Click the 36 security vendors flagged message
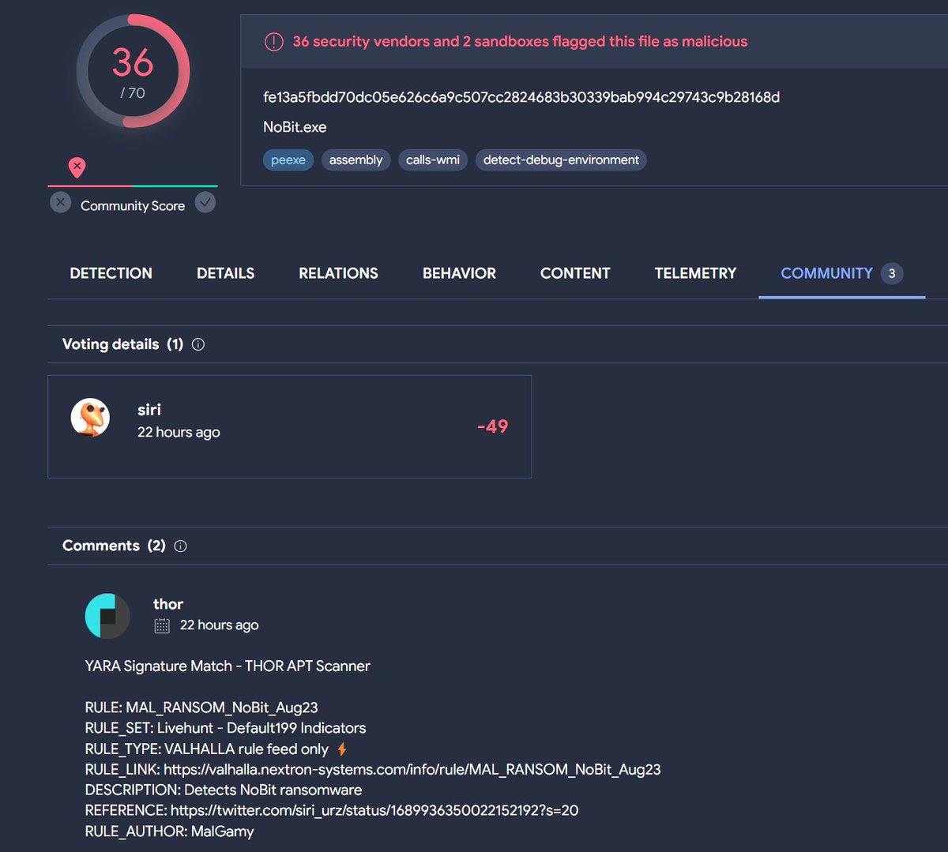 (520, 41)
